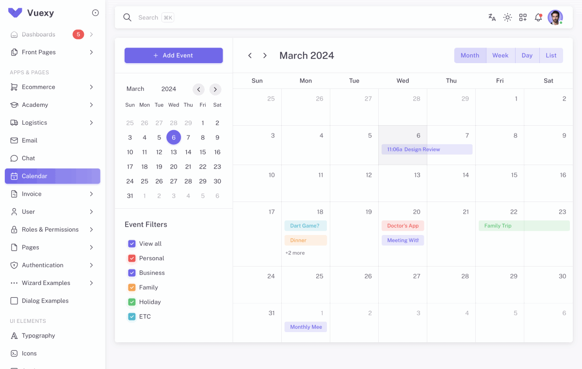Uncheck the Personal event filter

point(132,258)
